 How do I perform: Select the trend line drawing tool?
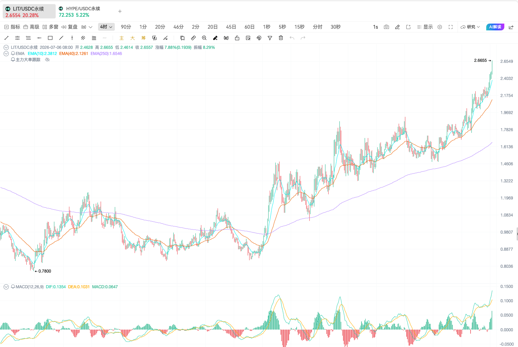pos(6,38)
